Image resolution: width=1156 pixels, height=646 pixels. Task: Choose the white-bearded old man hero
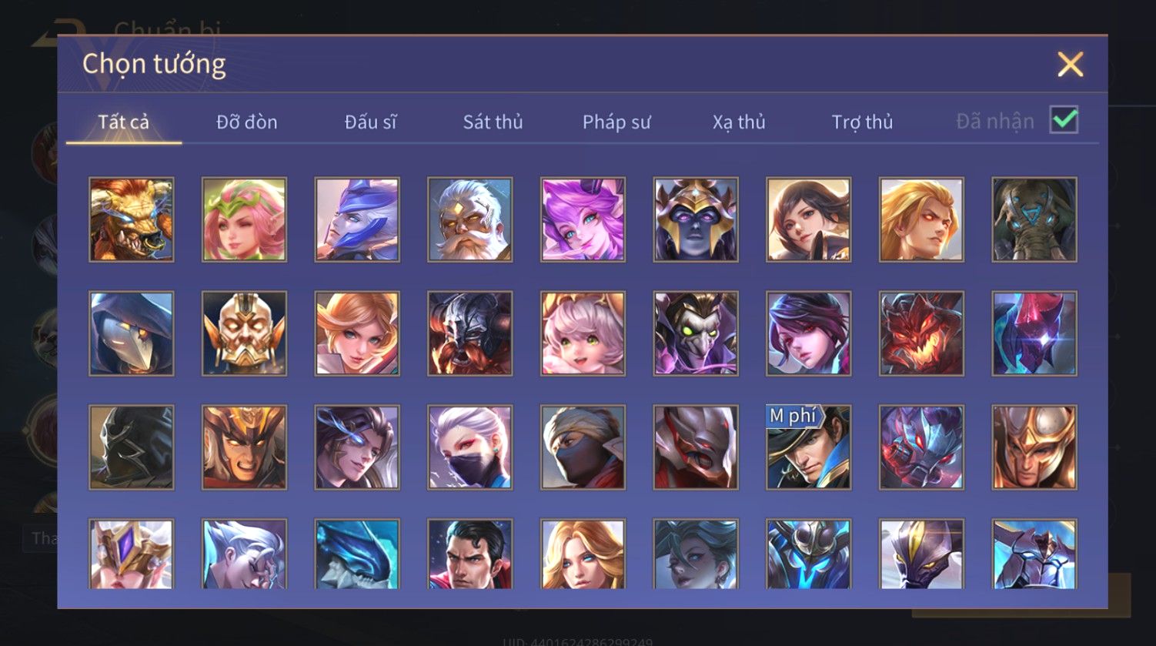point(470,219)
